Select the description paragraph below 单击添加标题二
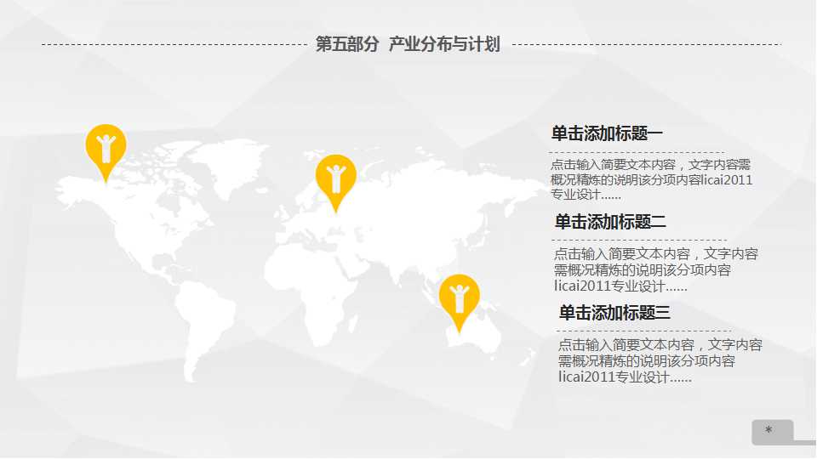 [655, 270]
